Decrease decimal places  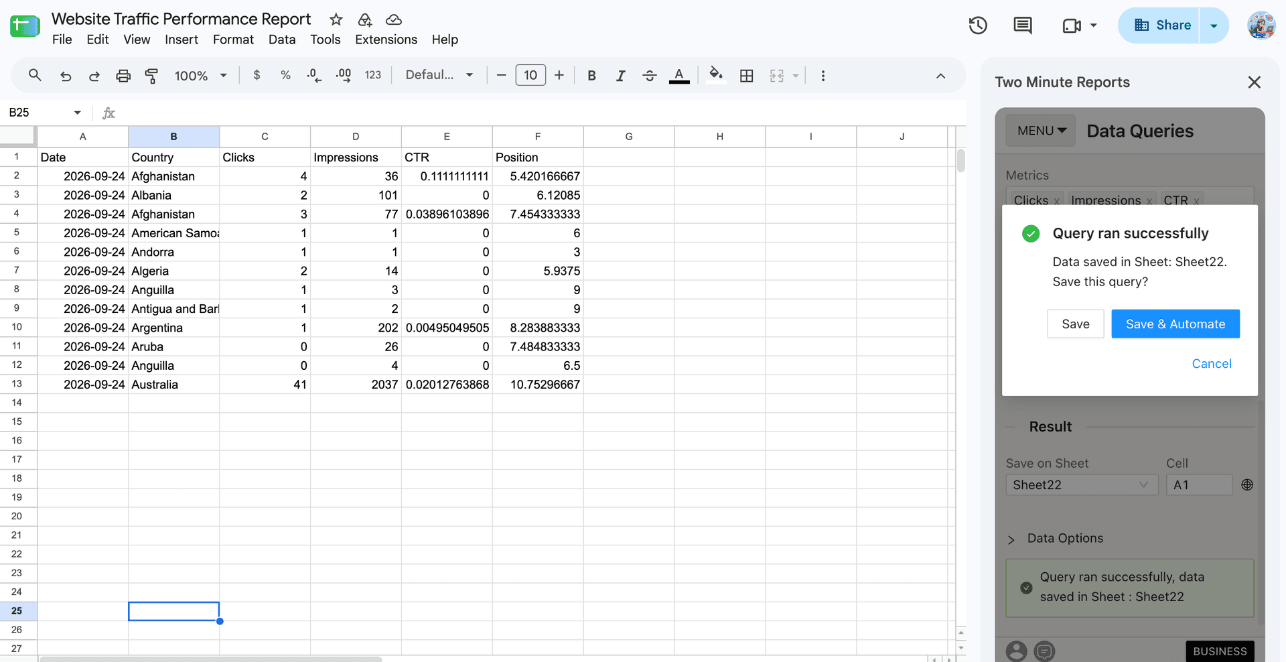pyautogui.click(x=314, y=75)
